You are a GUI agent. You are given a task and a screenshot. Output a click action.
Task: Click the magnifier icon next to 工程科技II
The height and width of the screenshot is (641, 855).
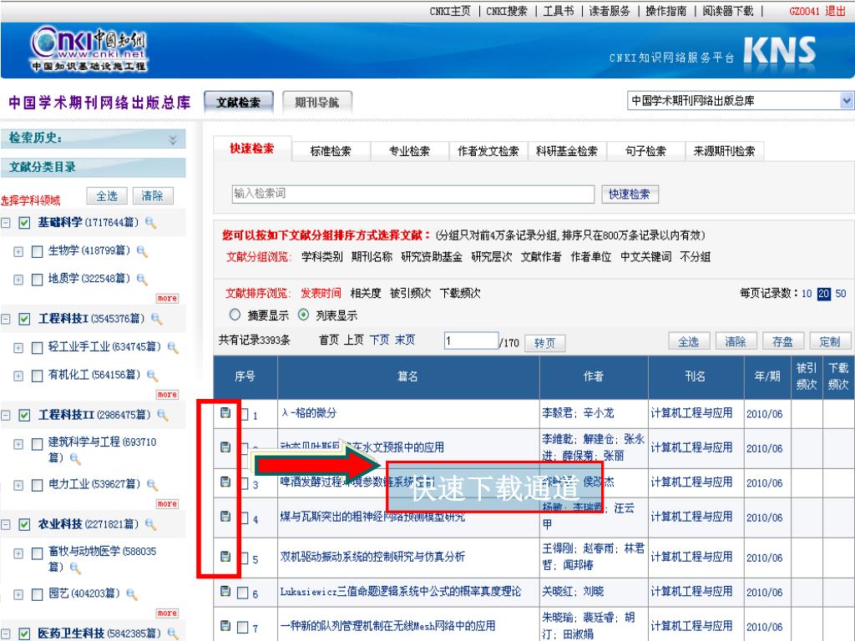163,416
